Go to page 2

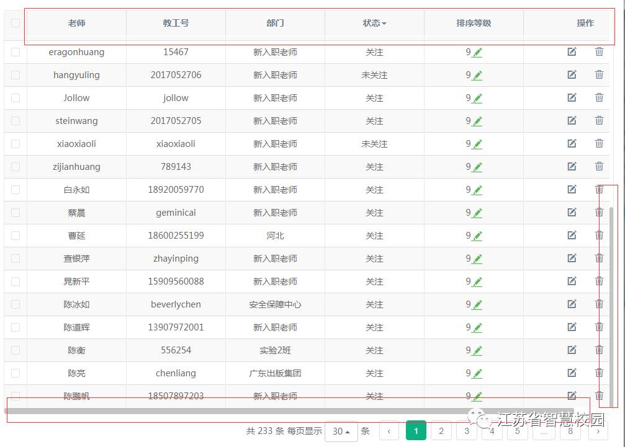[441, 431]
